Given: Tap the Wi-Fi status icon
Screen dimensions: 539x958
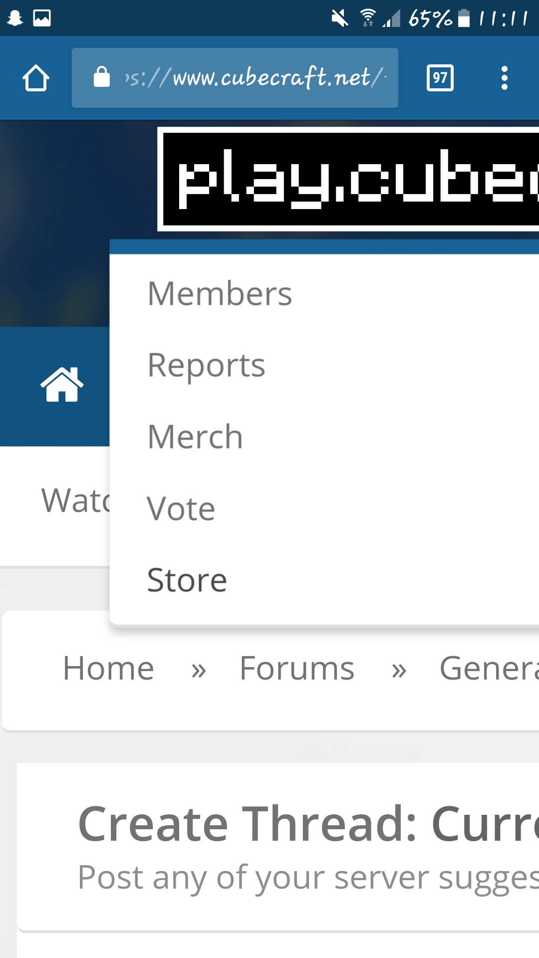Looking at the screenshot, I should point(368,18).
